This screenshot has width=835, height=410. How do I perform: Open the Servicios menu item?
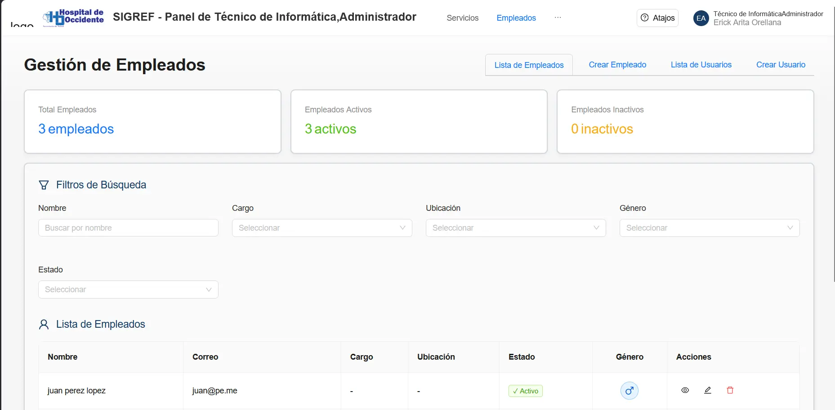(462, 18)
